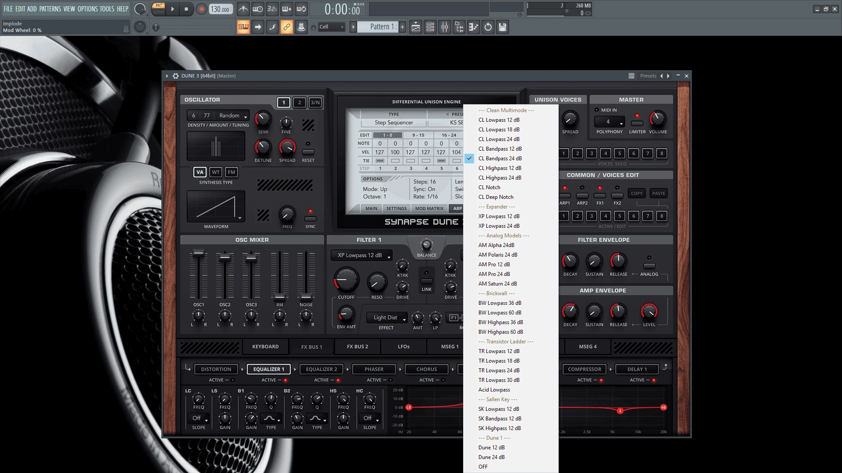
Task: Select the PHASER effect button
Action: pyautogui.click(x=374, y=369)
